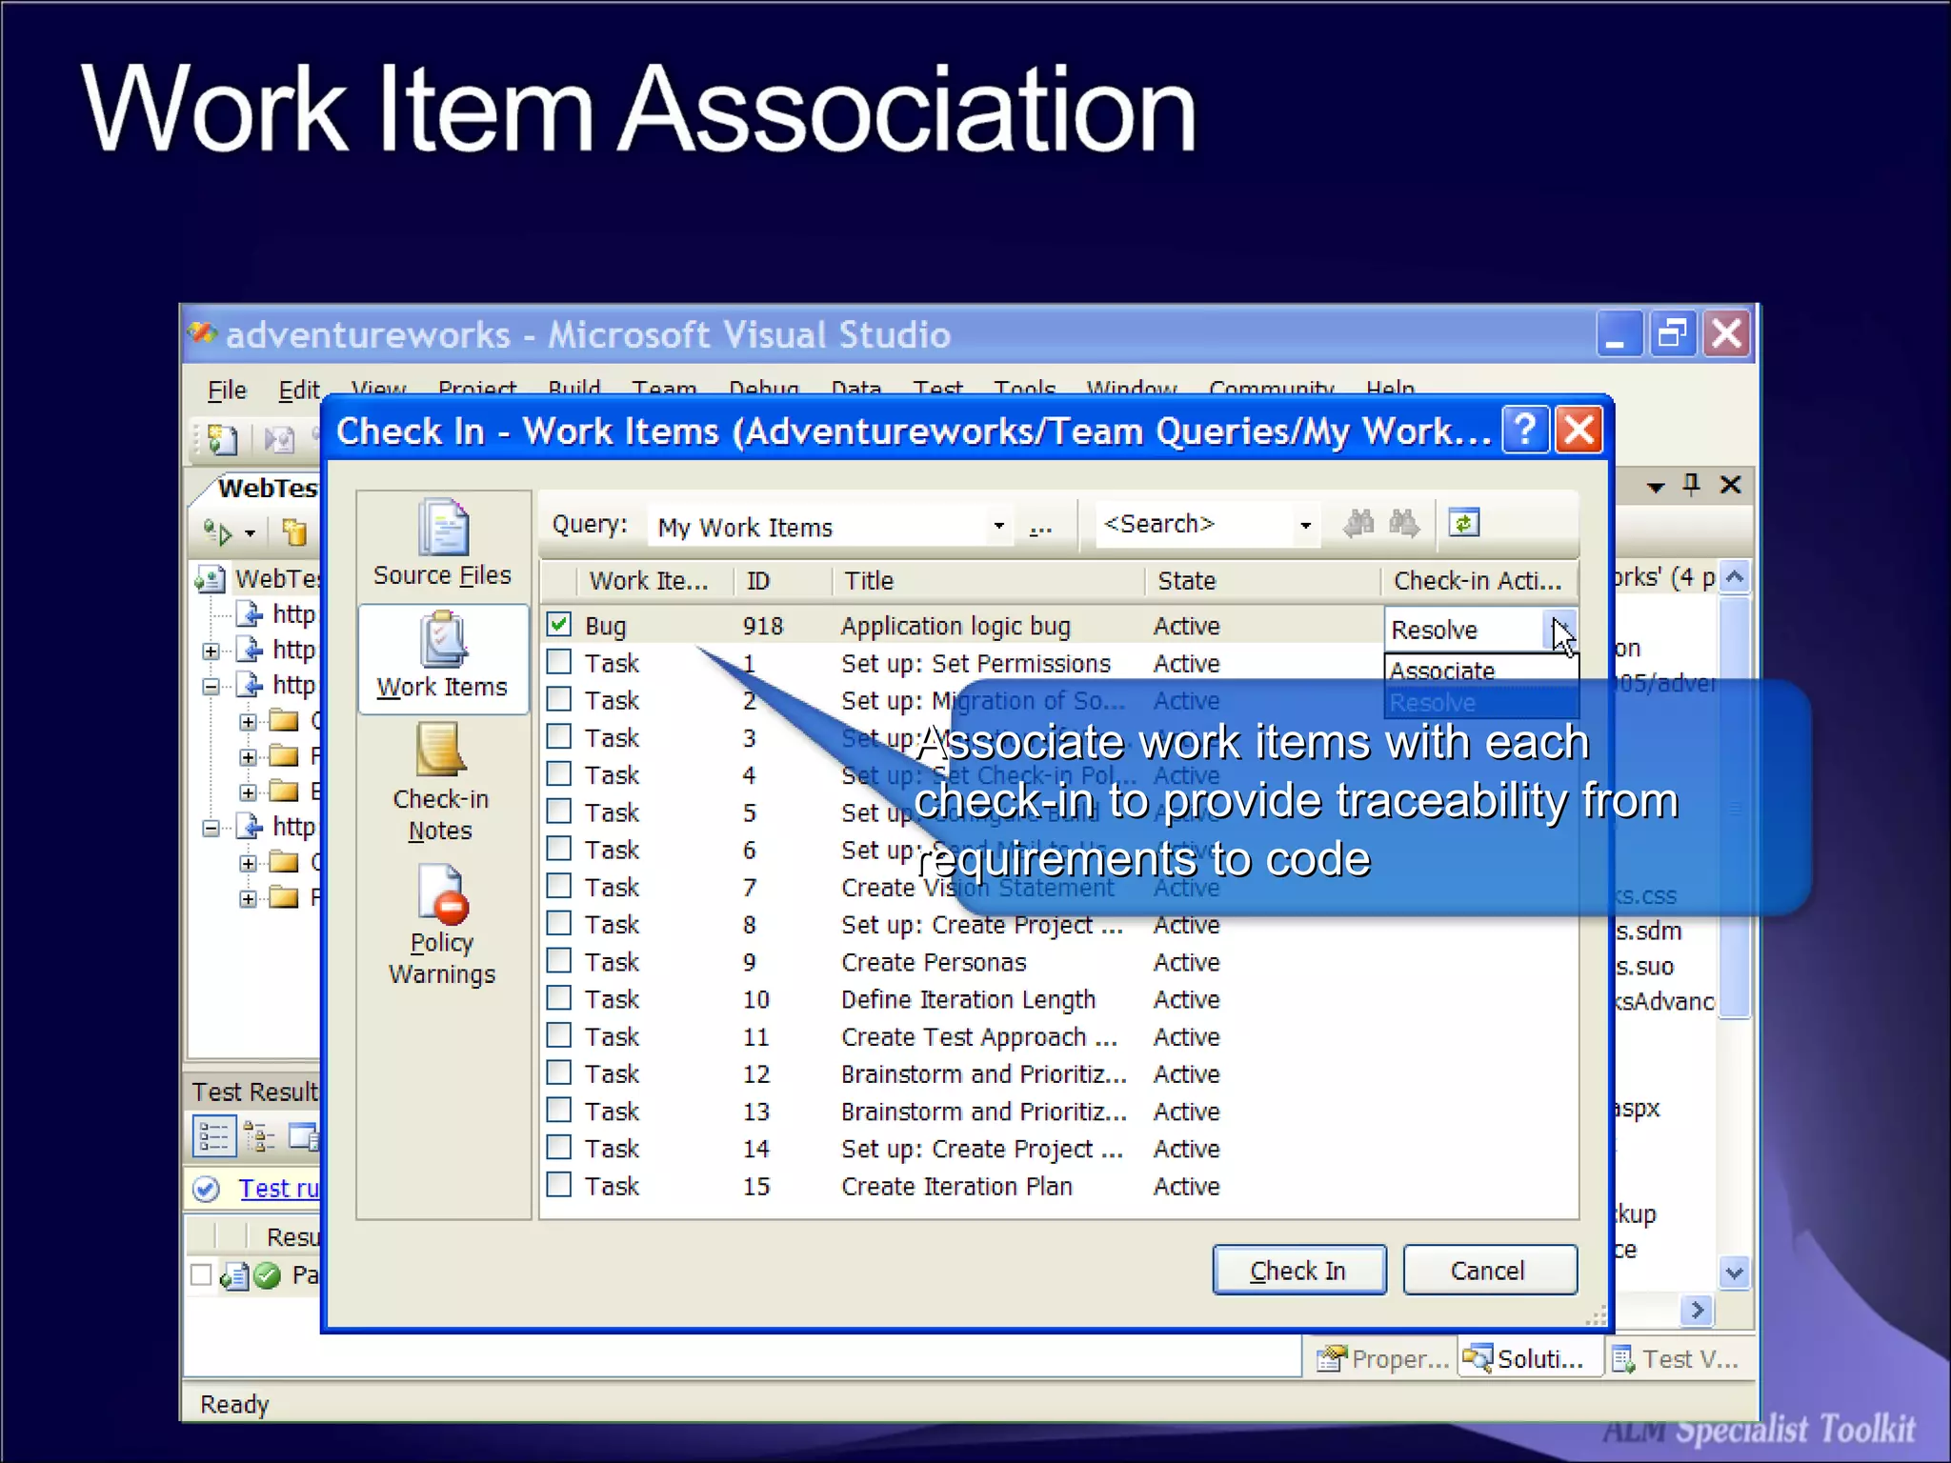Screen dimensions: 1951x1463
Task: Click the first icon on Visual Studio main toolbar
Action: coord(221,439)
